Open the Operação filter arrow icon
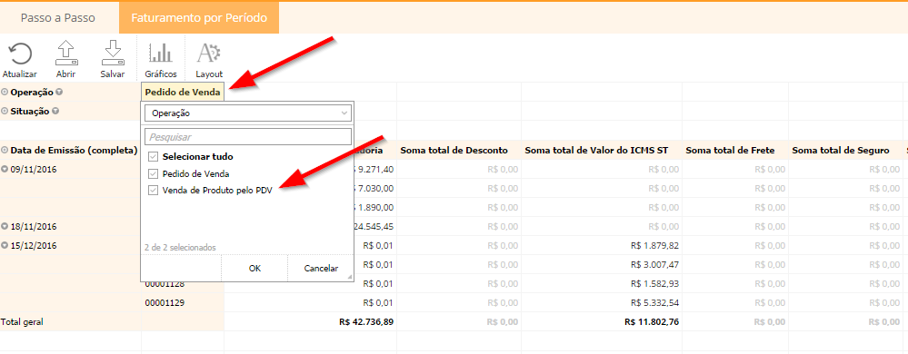 (x=58, y=92)
